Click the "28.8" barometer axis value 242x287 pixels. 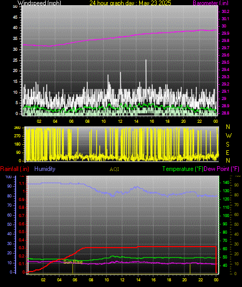225,113
